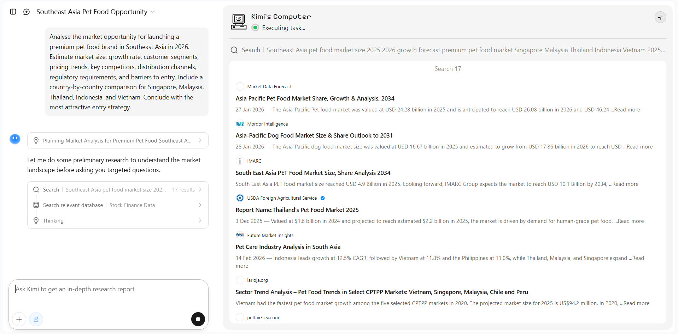Open South East Asia PET Food Market result
The height and width of the screenshot is (334, 678).
coord(313,173)
